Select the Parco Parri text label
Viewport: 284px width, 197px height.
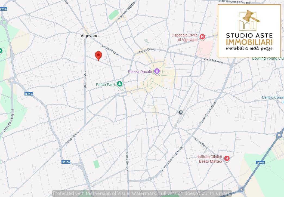point(106,85)
